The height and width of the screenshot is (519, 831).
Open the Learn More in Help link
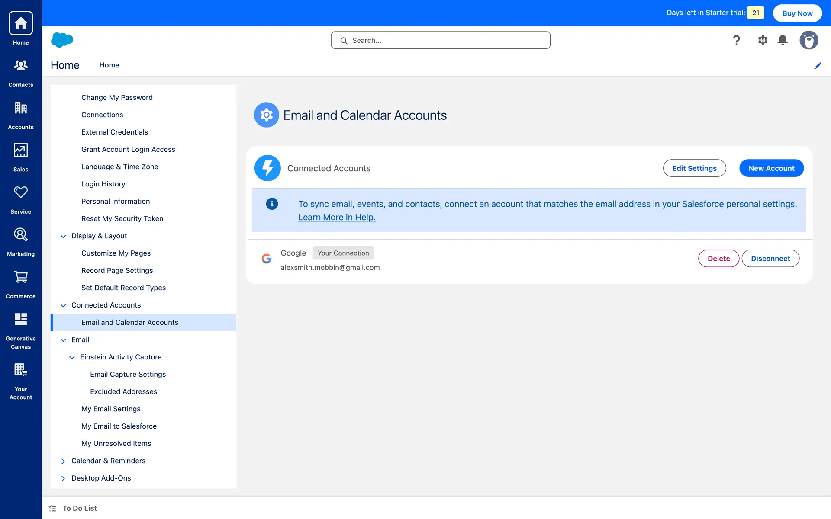click(x=337, y=218)
